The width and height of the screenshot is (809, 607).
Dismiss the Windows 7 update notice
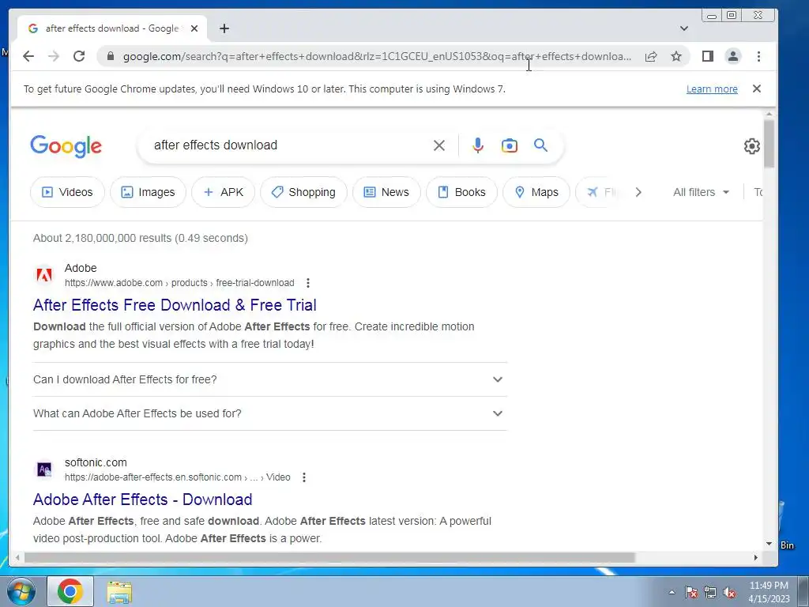pos(756,89)
